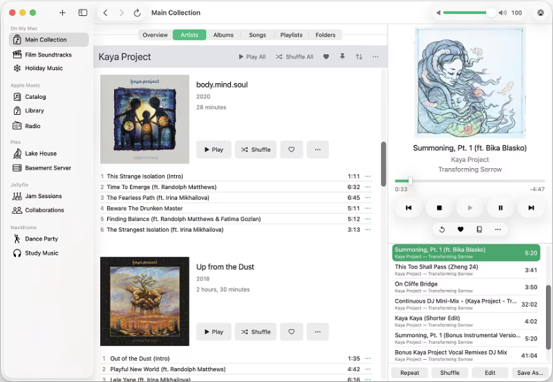Open the lyrics booklet icon in player
Viewport: 553px width, 382px height.
point(479,229)
